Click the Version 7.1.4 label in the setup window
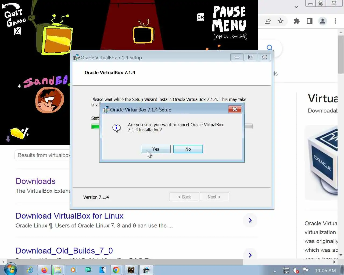The image size is (344, 275). [x=96, y=197]
